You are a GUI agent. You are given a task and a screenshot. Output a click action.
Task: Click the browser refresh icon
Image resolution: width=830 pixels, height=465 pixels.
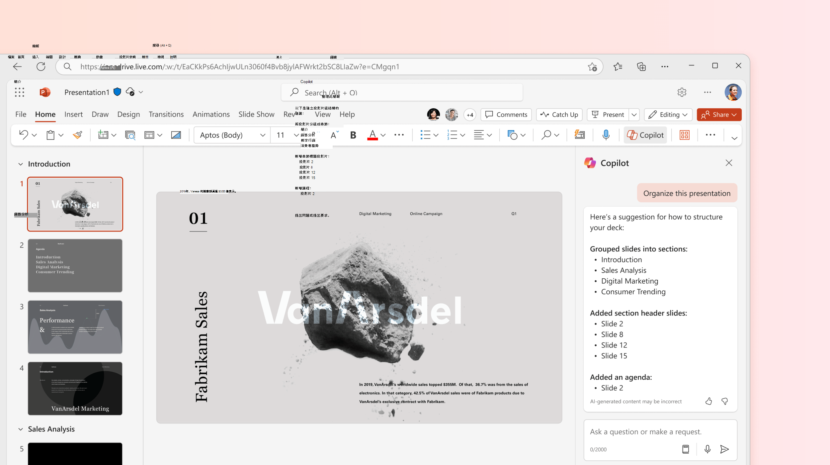[41, 66]
